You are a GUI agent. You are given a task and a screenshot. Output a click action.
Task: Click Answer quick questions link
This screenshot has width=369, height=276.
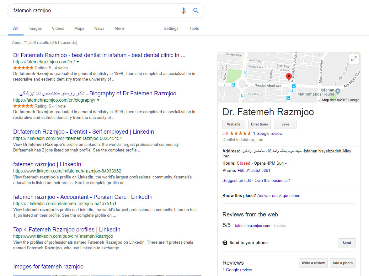pyautogui.click(x=279, y=195)
